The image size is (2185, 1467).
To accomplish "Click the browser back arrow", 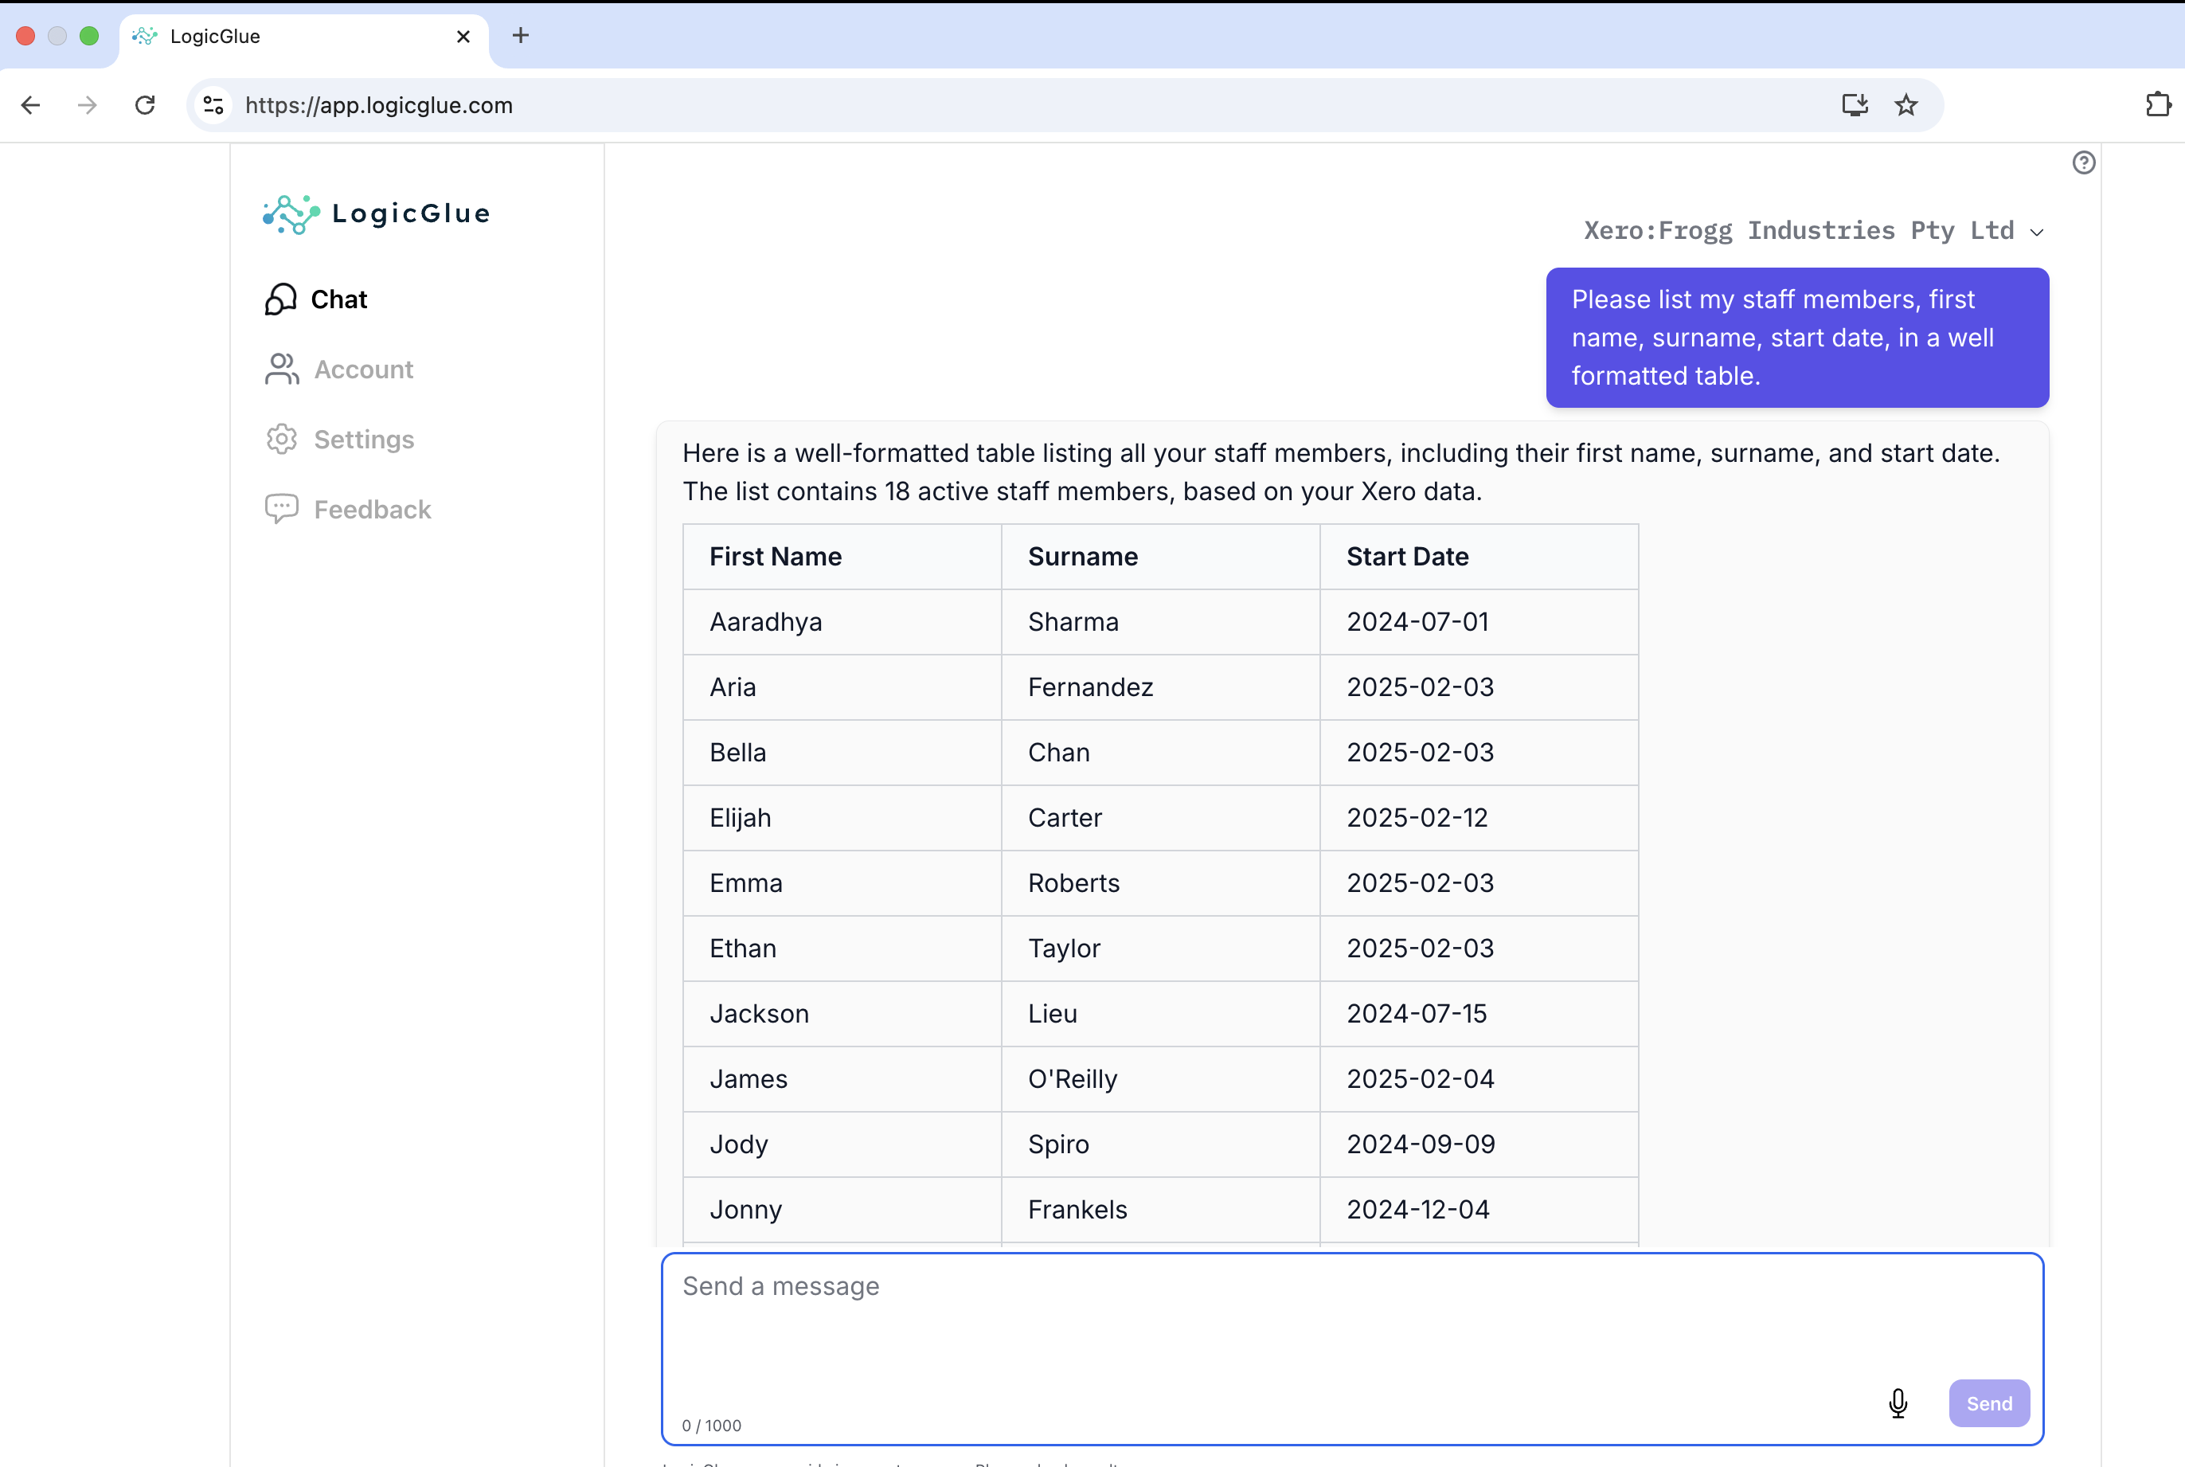I will click(x=31, y=105).
